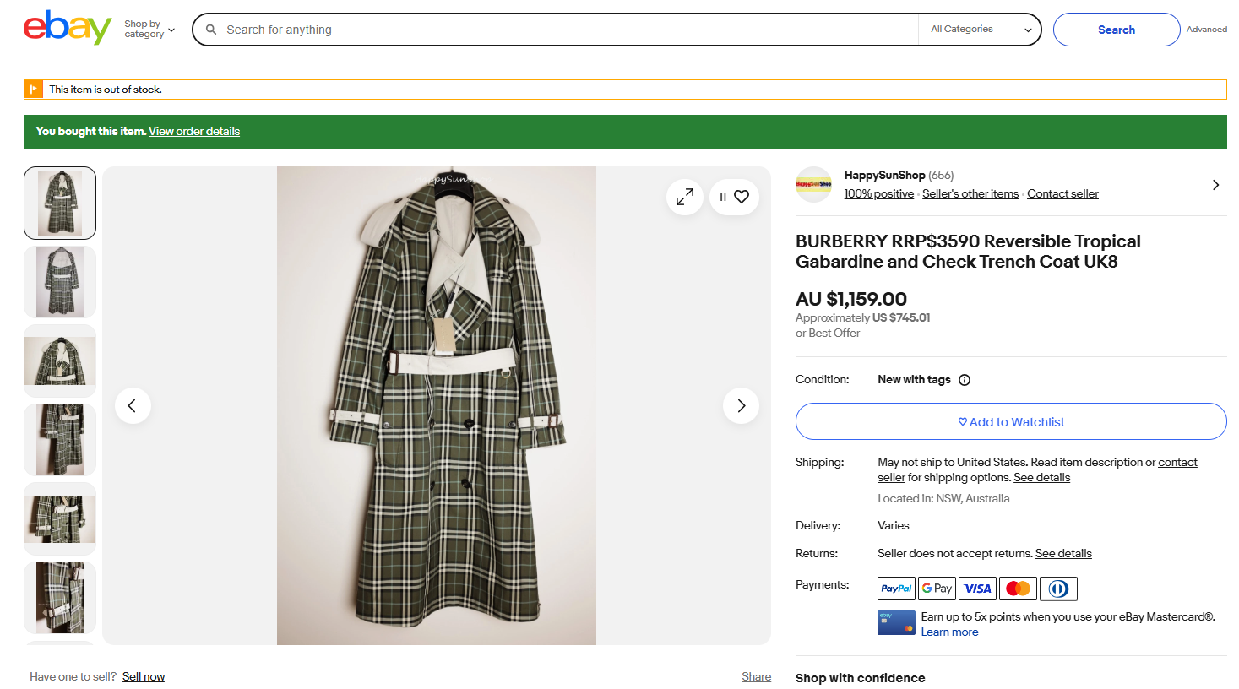Open See details link for shipping
Screen dimensions: 1239x689
(1041, 478)
